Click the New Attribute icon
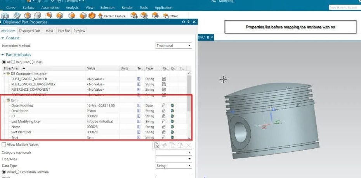The width and height of the screenshot is (361, 178). click(156, 146)
